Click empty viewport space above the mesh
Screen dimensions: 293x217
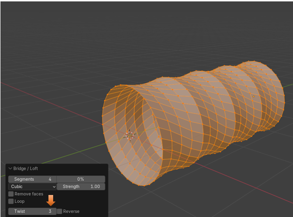[x=141, y=33]
